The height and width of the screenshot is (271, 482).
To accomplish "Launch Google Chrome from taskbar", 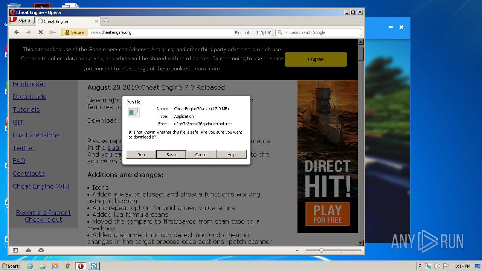I will pyautogui.click(x=68, y=266).
